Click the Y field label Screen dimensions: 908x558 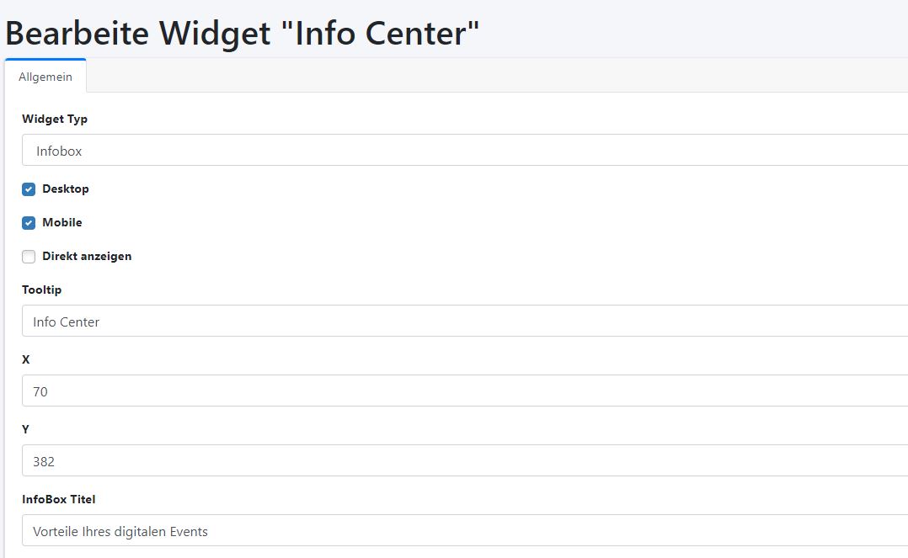pos(26,429)
